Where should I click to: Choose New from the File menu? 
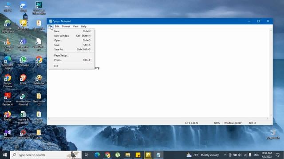click(71, 31)
